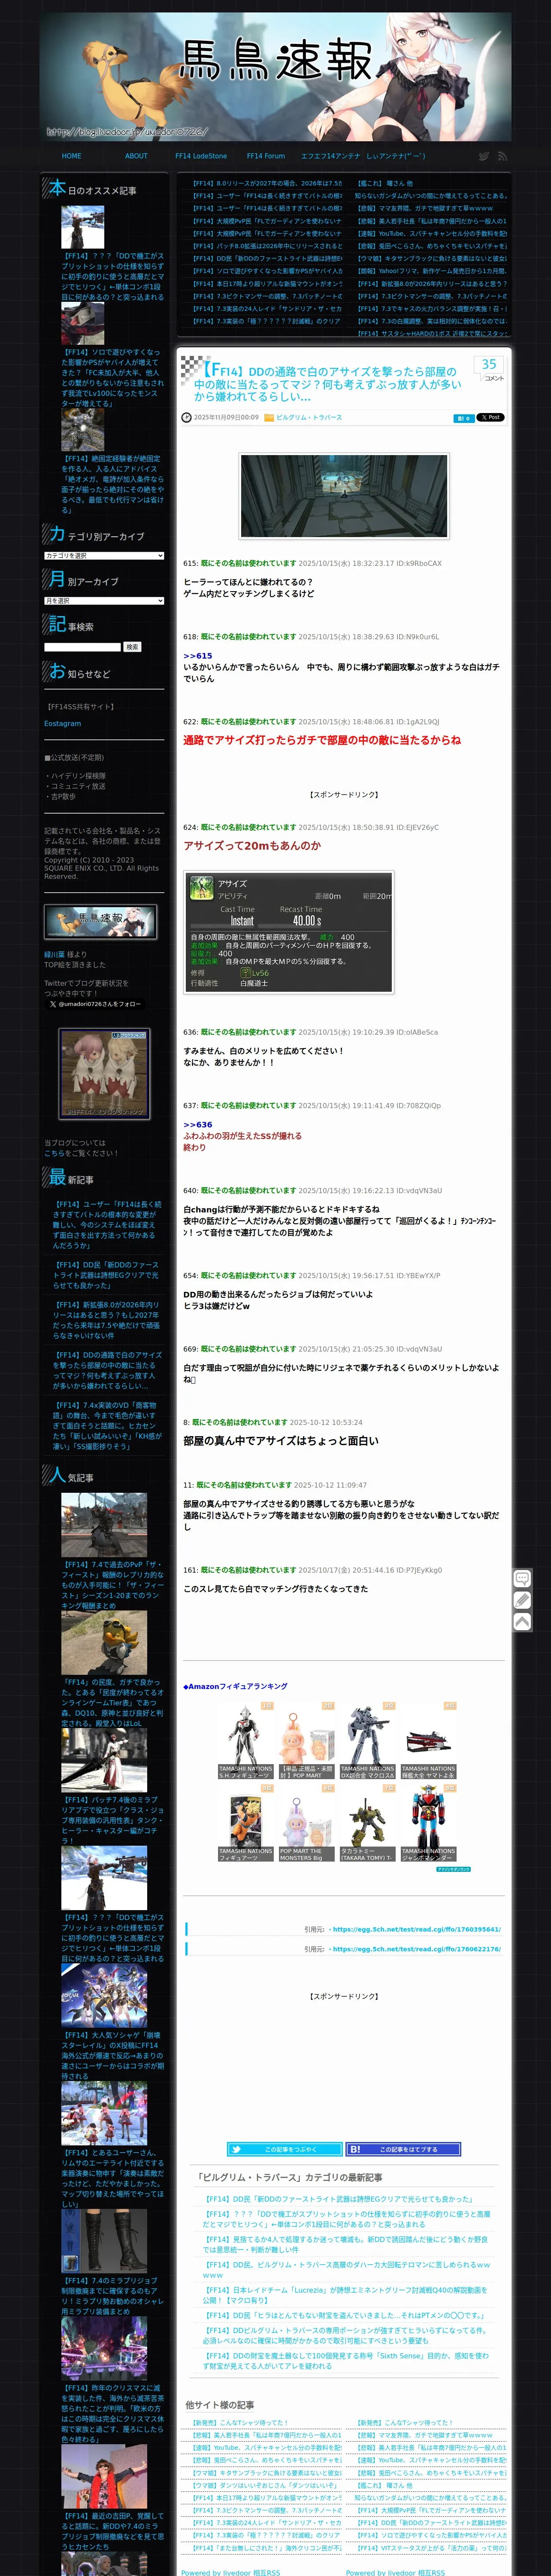Click the Hatena B! bookmark counter button
Image resolution: width=551 pixels, height=2576 pixels.
463,418
